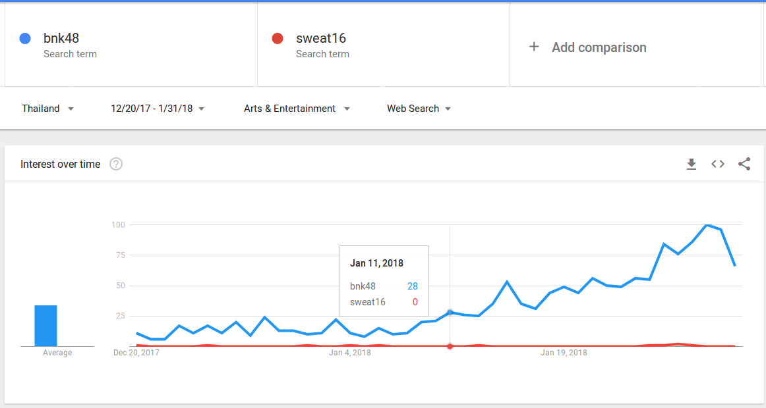Open the embed code icon
This screenshot has width=766, height=408.
[x=718, y=165]
